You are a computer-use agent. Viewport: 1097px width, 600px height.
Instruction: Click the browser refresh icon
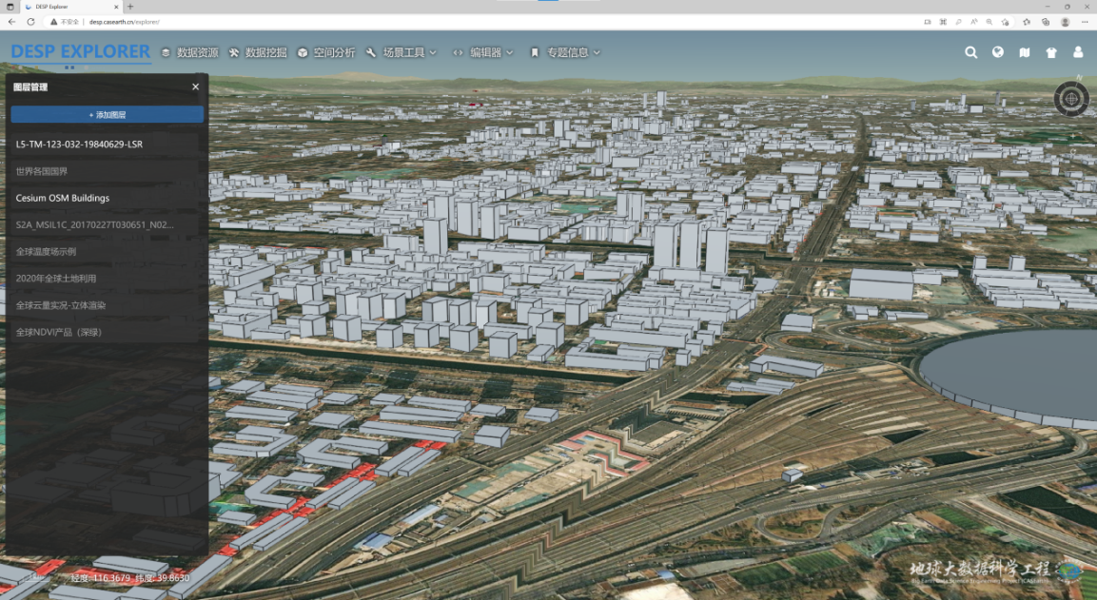(30, 21)
